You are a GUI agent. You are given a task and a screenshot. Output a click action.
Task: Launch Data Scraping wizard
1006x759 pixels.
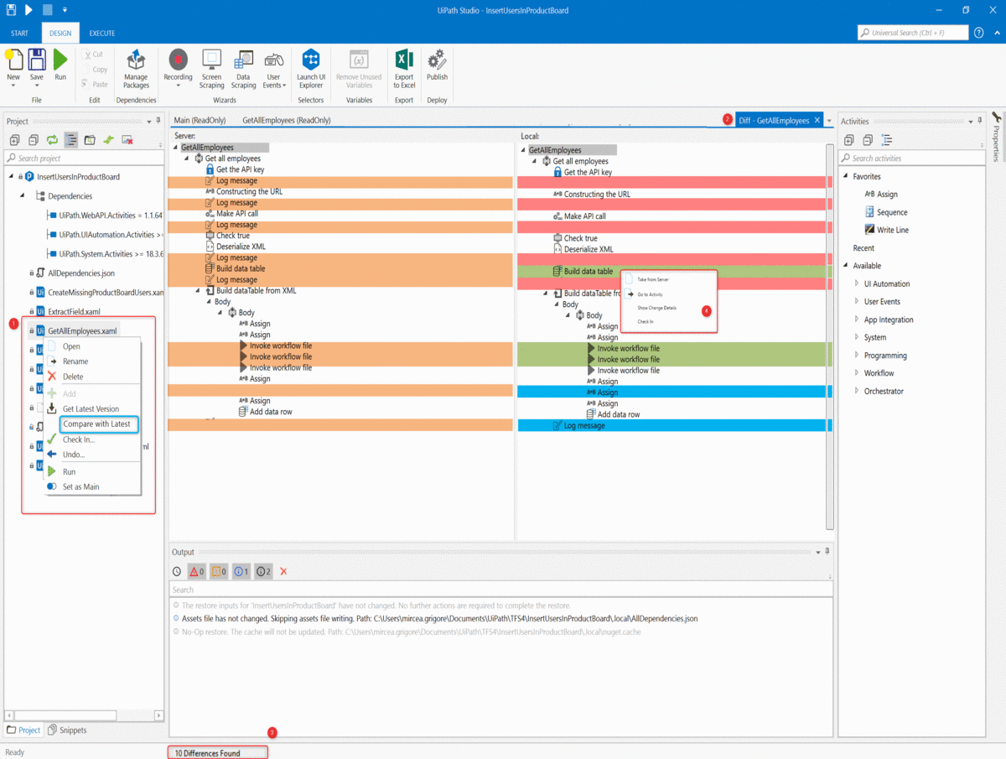244,69
